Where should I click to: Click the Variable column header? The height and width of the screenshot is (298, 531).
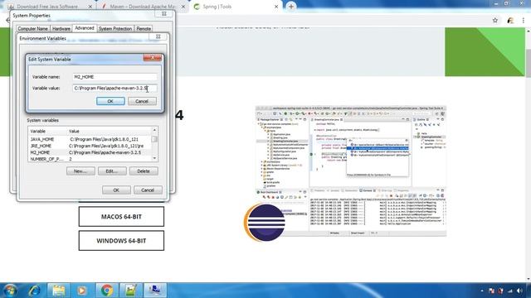pyautogui.click(x=48, y=131)
